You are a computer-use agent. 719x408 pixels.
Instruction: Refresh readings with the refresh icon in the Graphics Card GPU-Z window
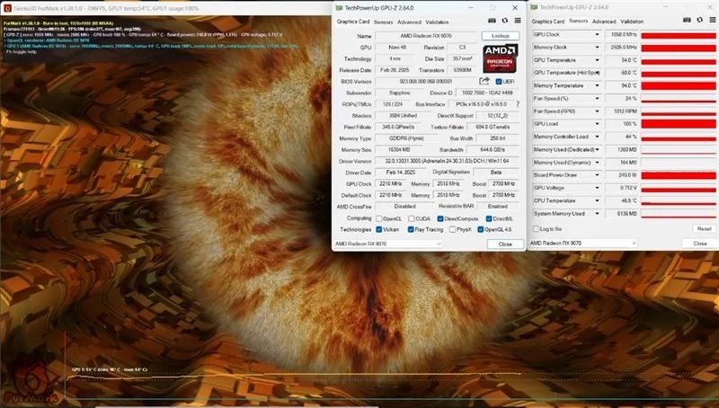pos(505,21)
